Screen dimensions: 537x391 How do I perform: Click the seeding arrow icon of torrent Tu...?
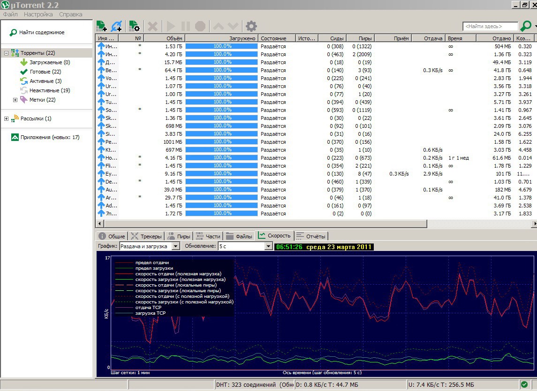click(101, 102)
